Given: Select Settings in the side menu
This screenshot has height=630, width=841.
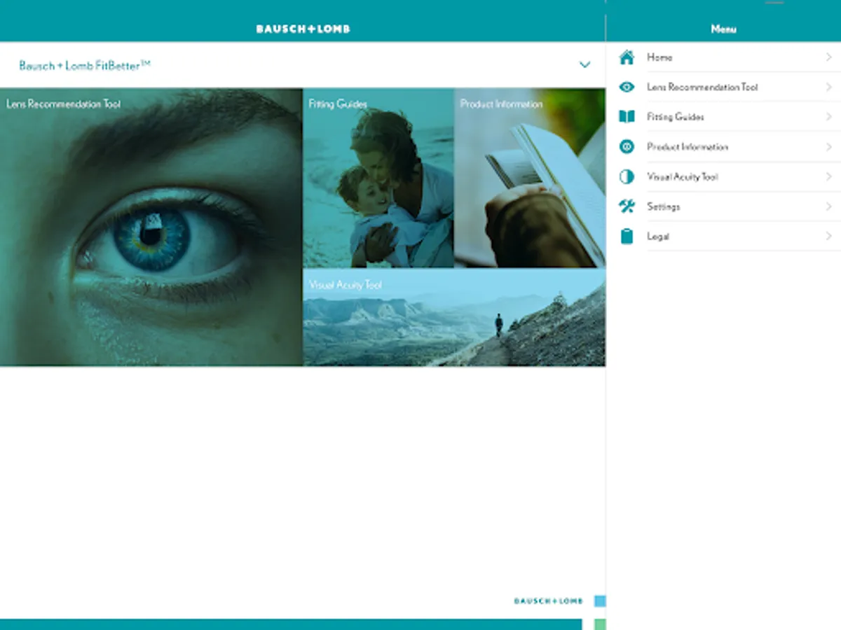Looking at the screenshot, I should (x=664, y=206).
